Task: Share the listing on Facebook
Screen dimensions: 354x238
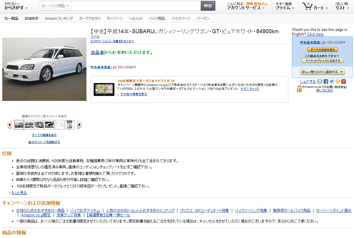Action: [326, 81]
